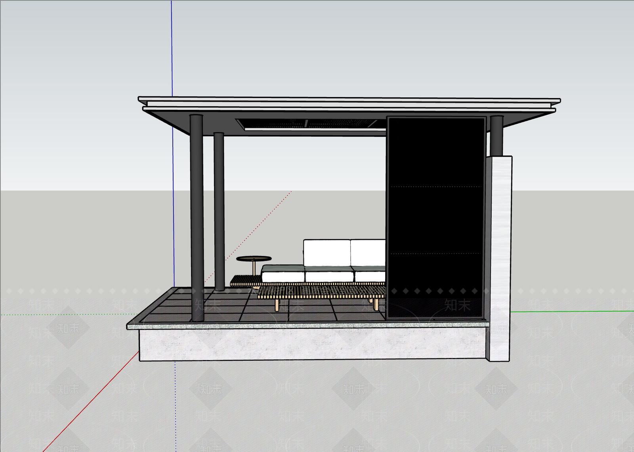
Task: Select the white concrete base platform
Action: coord(312,344)
